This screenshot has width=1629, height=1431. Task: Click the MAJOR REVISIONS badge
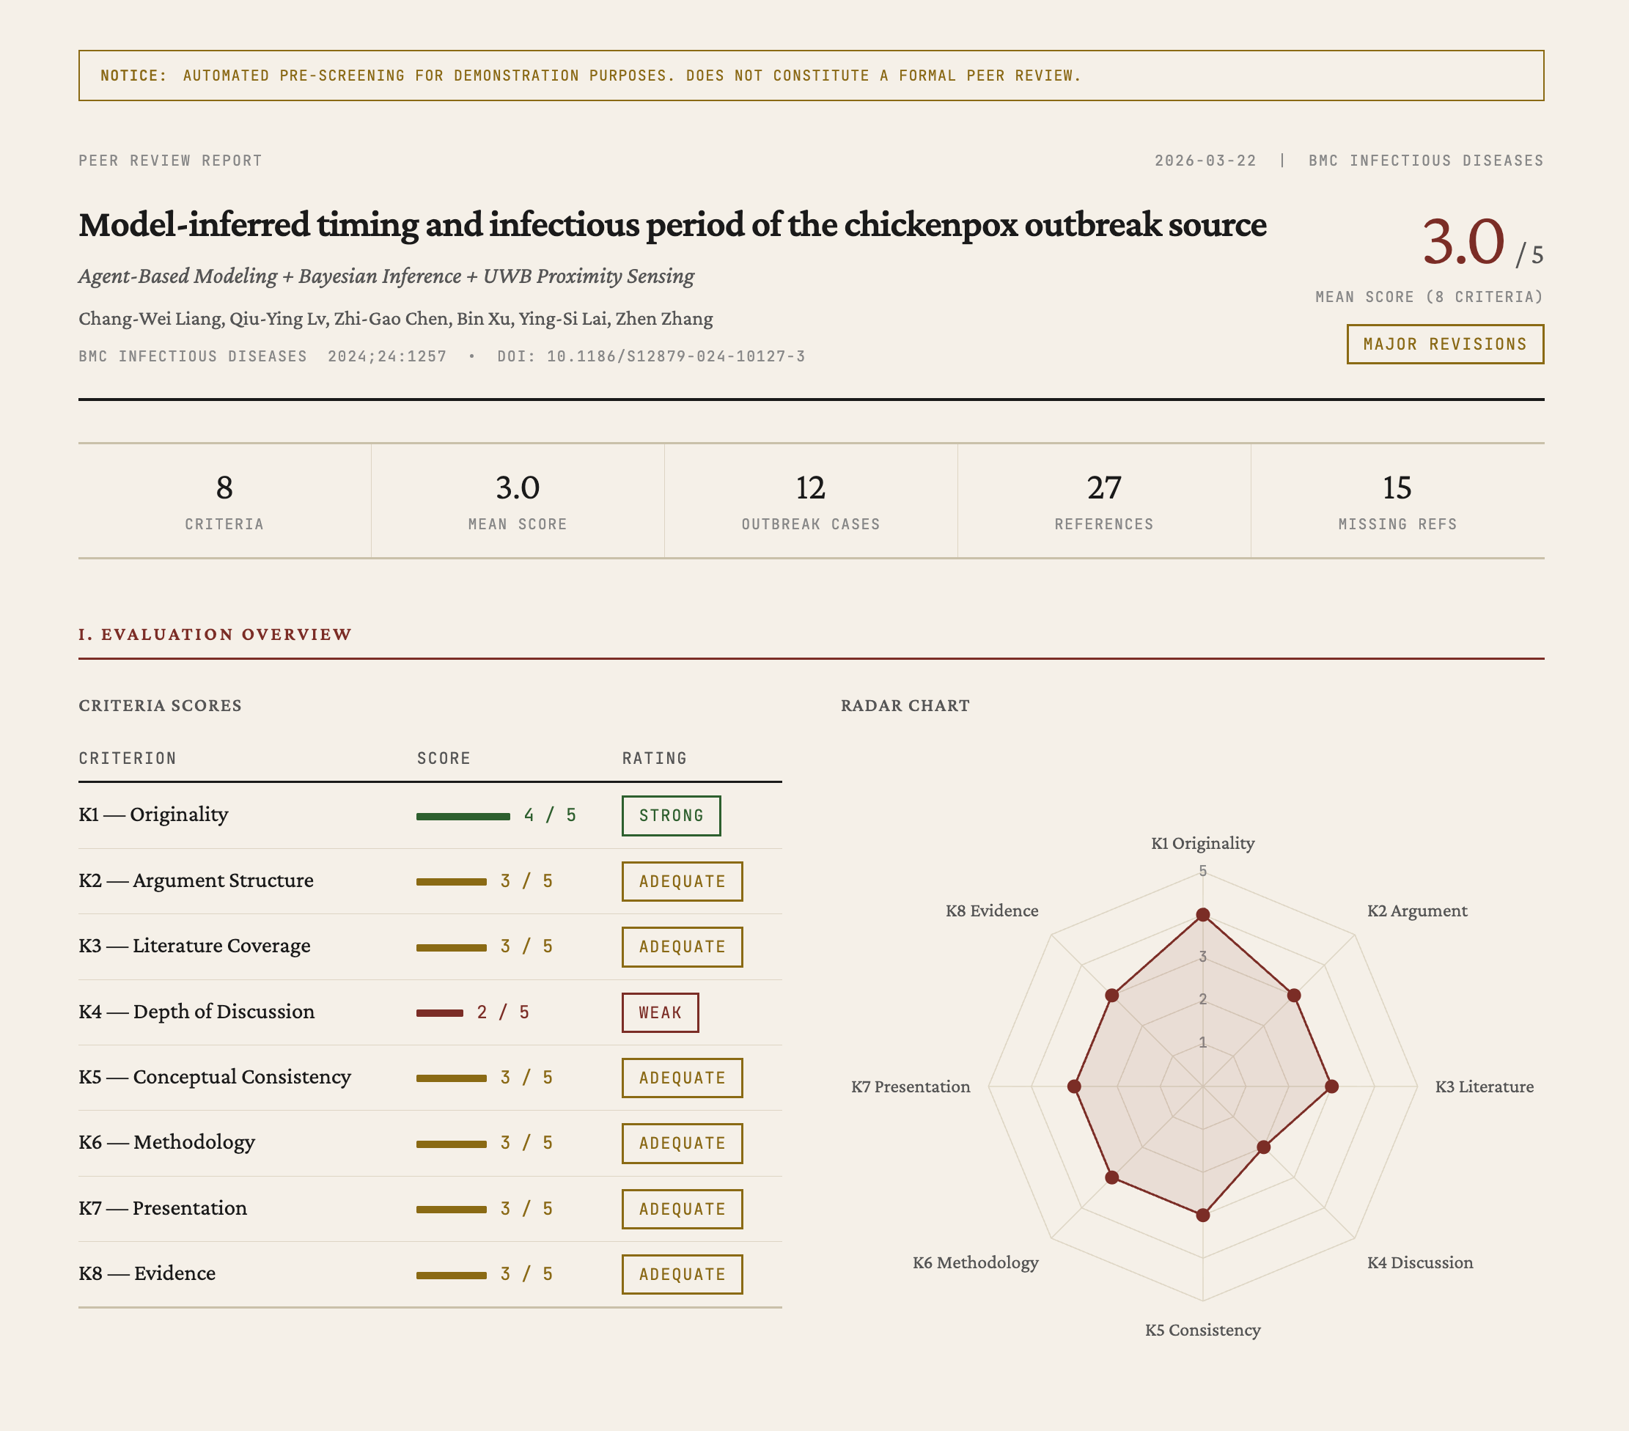pos(1444,345)
